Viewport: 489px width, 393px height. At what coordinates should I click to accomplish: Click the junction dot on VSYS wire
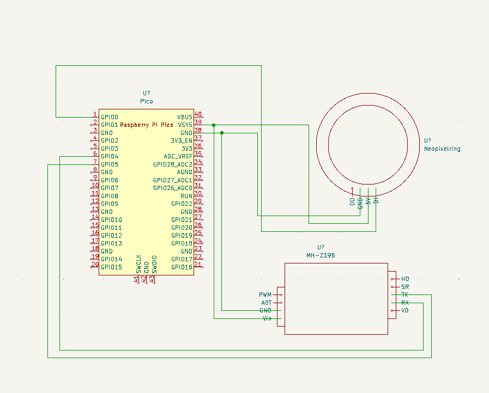click(214, 125)
